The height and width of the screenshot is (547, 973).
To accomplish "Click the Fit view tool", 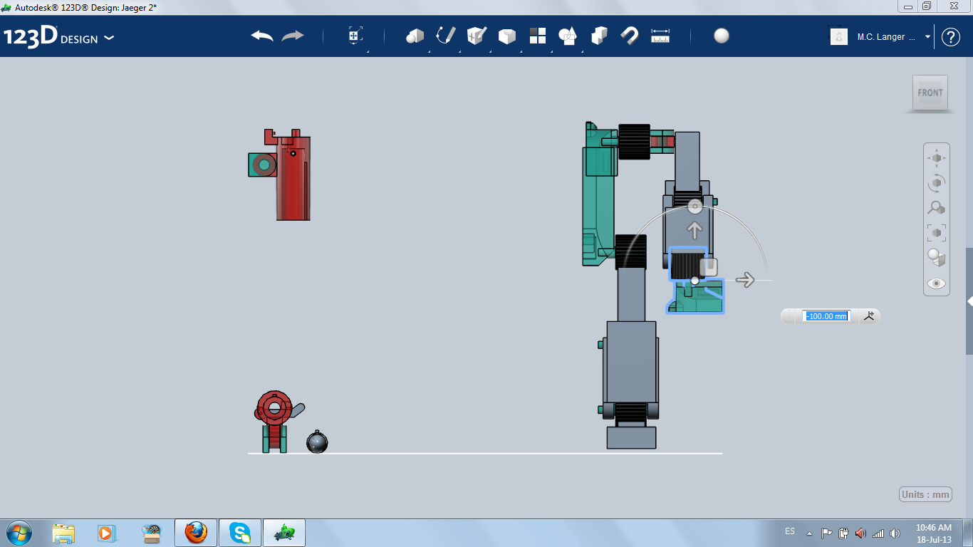I will point(937,232).
